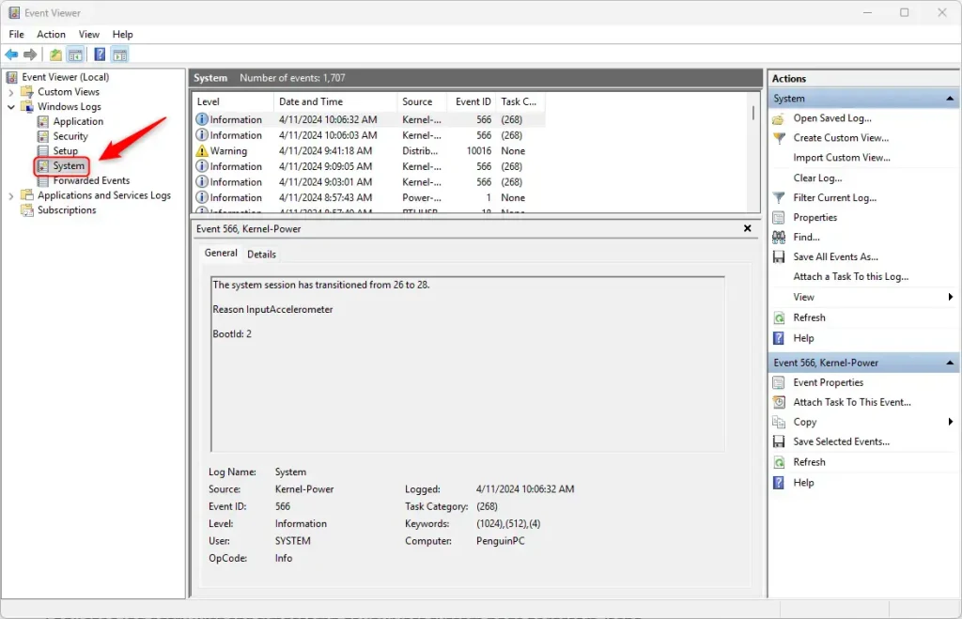Select Applications and Services Logs

pos(103,195)
